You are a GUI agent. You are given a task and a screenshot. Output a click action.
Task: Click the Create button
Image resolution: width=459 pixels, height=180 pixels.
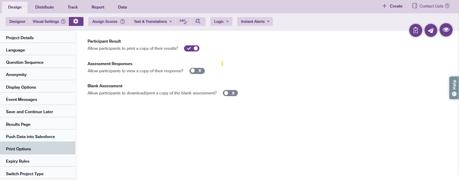[x=392, y=6]
